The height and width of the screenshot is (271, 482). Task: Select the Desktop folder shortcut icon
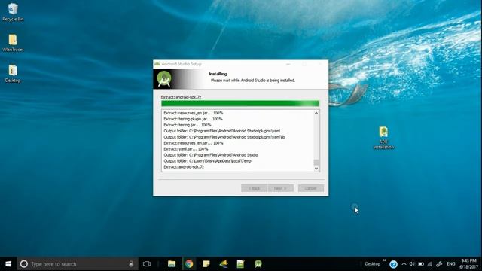(x=13, y=74)
